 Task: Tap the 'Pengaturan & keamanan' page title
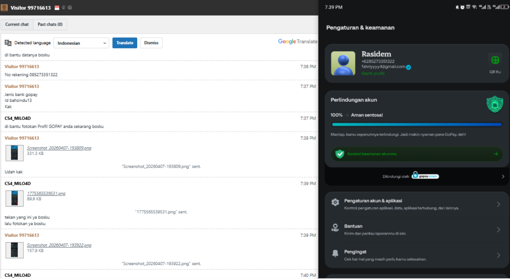tap(360, 28)
